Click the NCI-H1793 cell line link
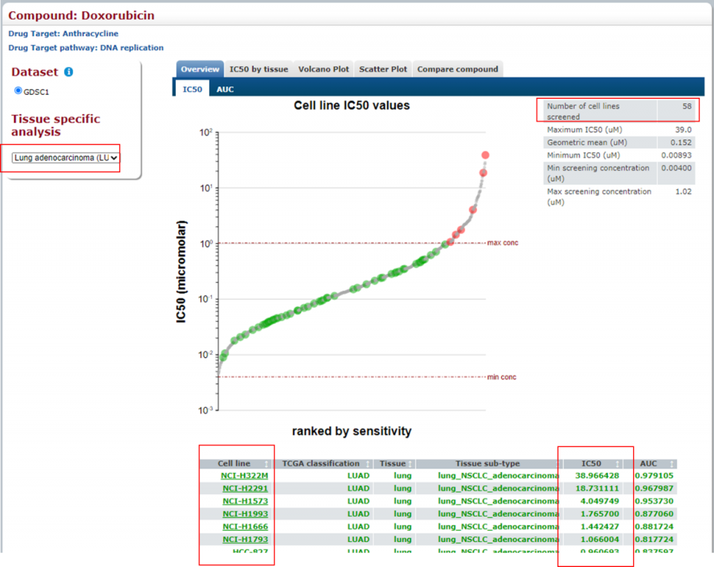This screenshot has height=567, width=714. pyautogui.click(x=245, y=539)
